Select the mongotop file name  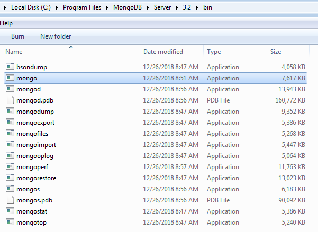pos(31,222)
